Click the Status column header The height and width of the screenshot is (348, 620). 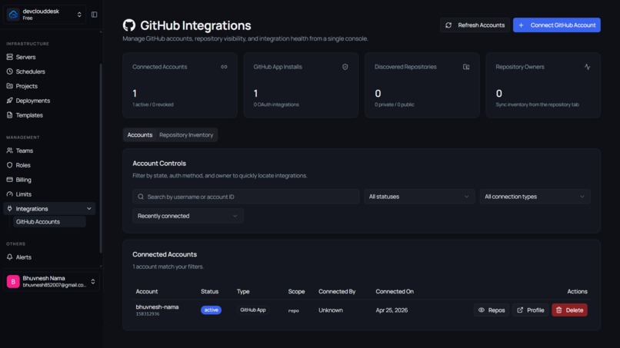click(209, 291)
